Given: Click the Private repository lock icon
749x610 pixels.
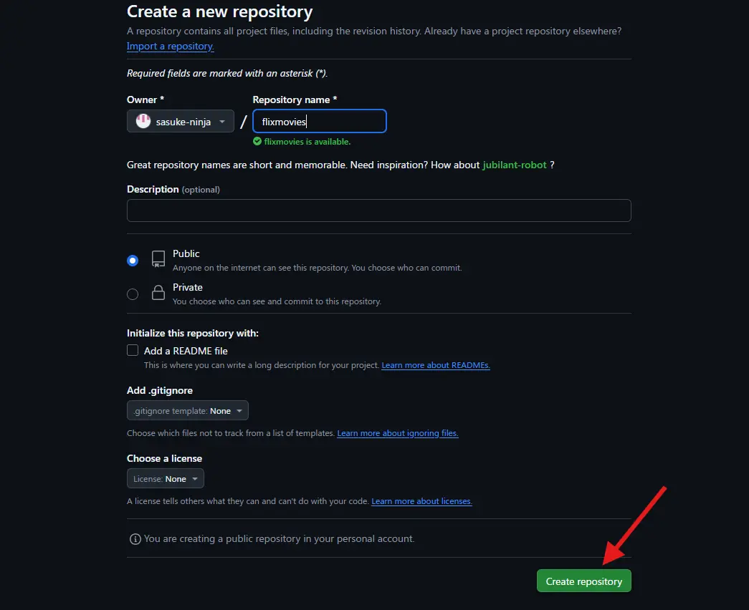Looking at the screenshot, I should click(x=158, y=293).
